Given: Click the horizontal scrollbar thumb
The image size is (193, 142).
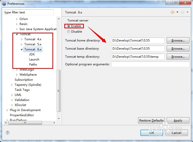Looking at the screenshot, I should click(25, 123).
